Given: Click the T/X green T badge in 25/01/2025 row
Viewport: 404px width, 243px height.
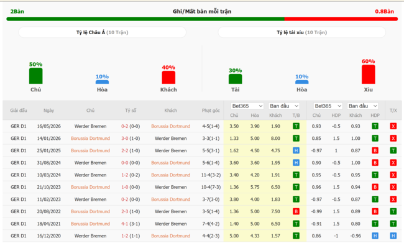Looking at the screenshot, I should tap(393, 150).
